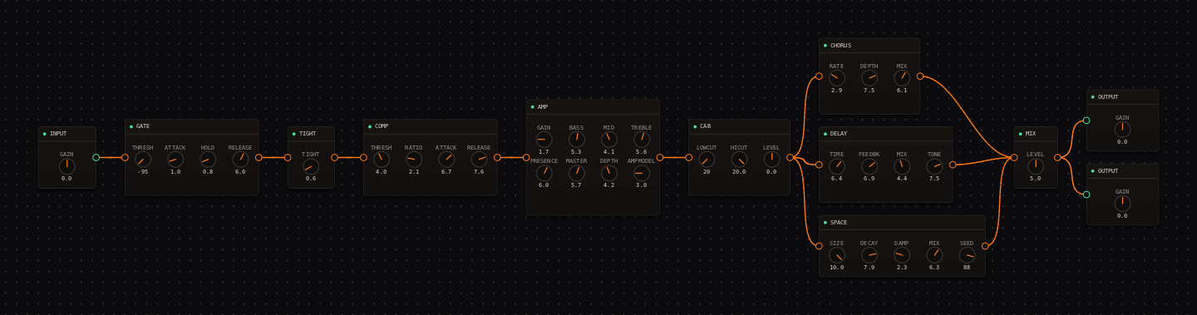The image size is (1197, 315).
Task: Click the GATE THRESH value -95
Action: point(143,172)
